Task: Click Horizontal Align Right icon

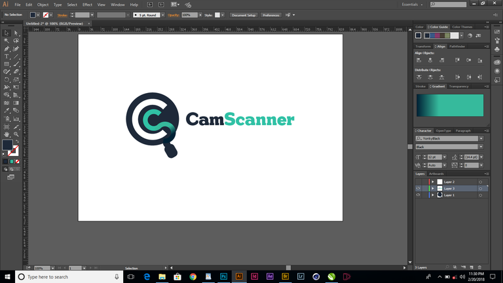Action: [x=441, y=60]
